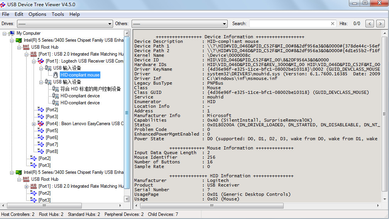The image size is (389, 219).
Task: Select the HID 标准的用户控制设备 item
Action: [x=91, y=89]
